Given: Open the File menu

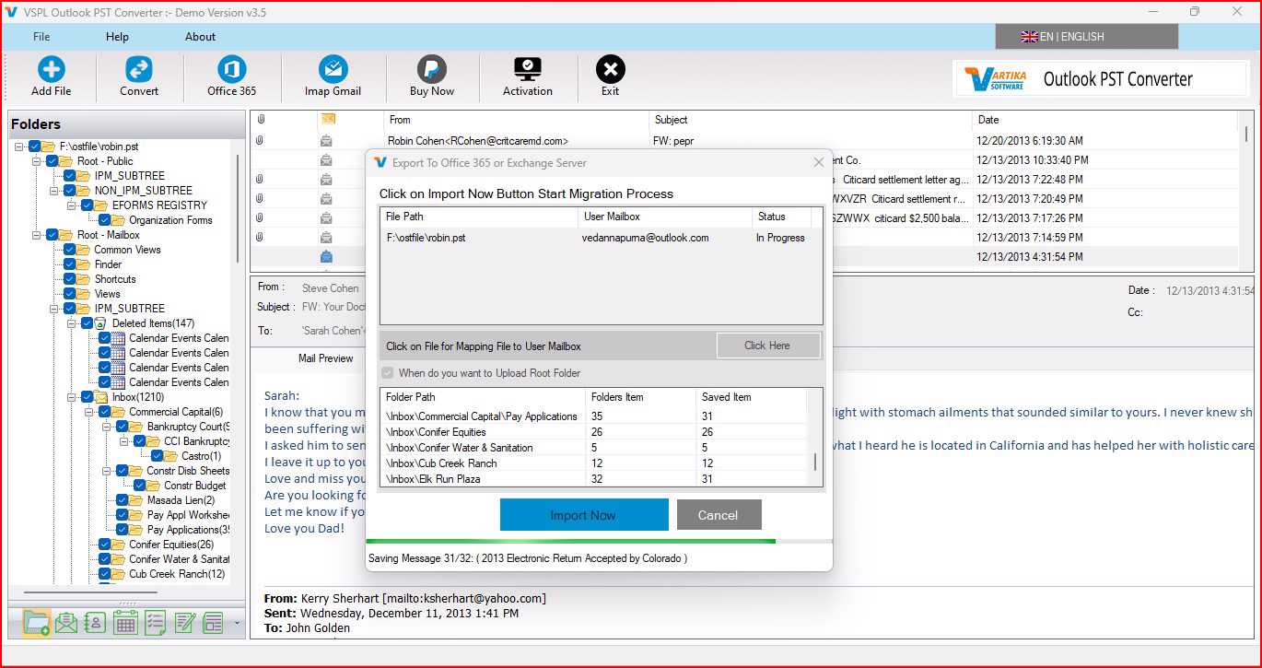Looking at the screenshot, I should point(41,37).
